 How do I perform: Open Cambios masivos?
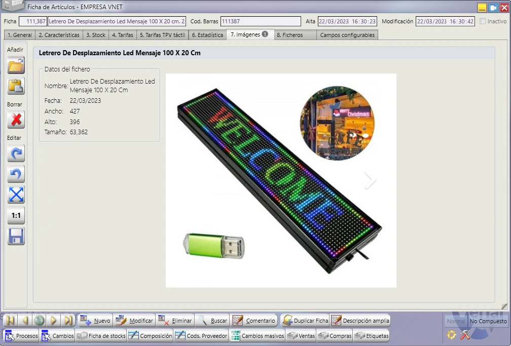257,335
